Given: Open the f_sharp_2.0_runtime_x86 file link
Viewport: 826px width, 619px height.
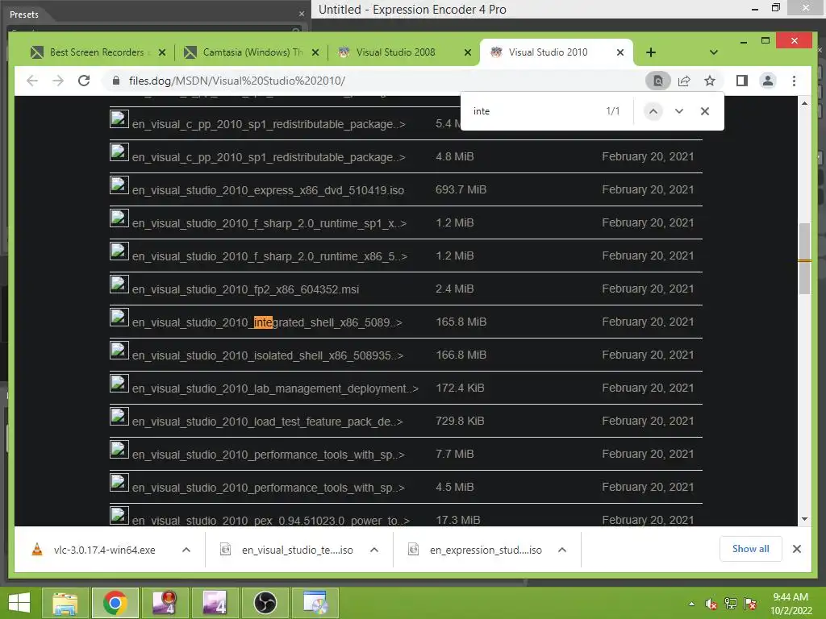Looking at the screenshot, I should tap(269, 256).
